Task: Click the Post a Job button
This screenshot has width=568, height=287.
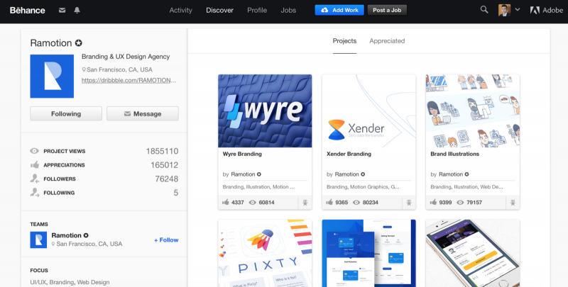Action: click(387, 10)
